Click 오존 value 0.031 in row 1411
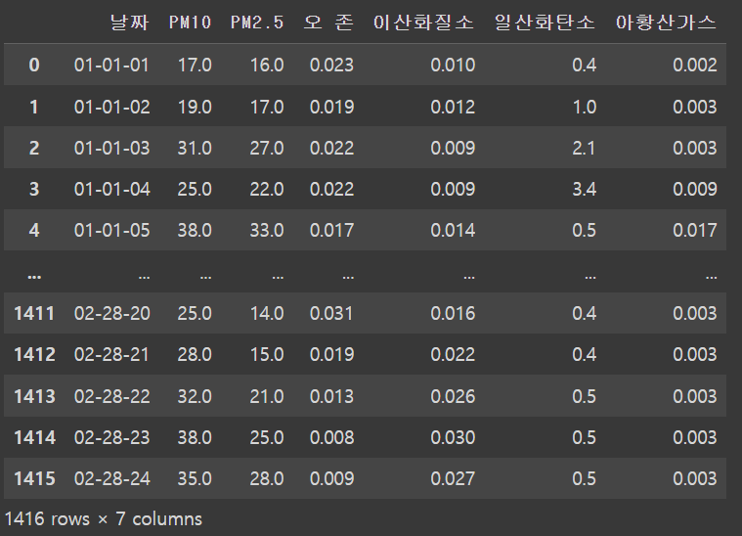This screenshot has height=536, width=742. click(331, 313)
